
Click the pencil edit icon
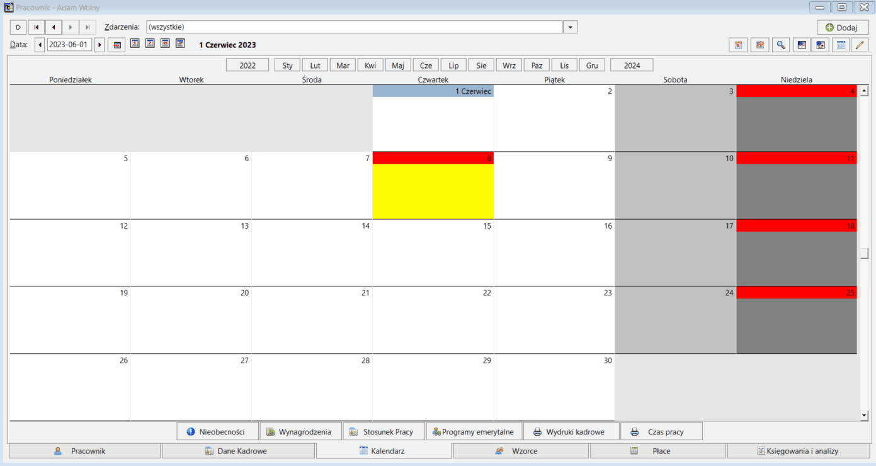860,45
